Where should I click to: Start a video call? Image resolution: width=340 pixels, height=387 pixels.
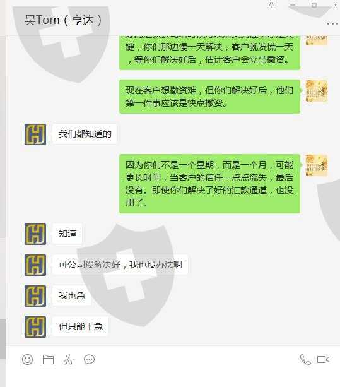click(x=323, y=359)
